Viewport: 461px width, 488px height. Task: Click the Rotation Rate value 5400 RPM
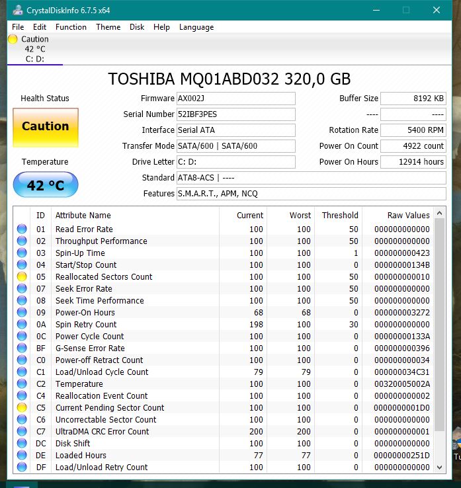413,130
